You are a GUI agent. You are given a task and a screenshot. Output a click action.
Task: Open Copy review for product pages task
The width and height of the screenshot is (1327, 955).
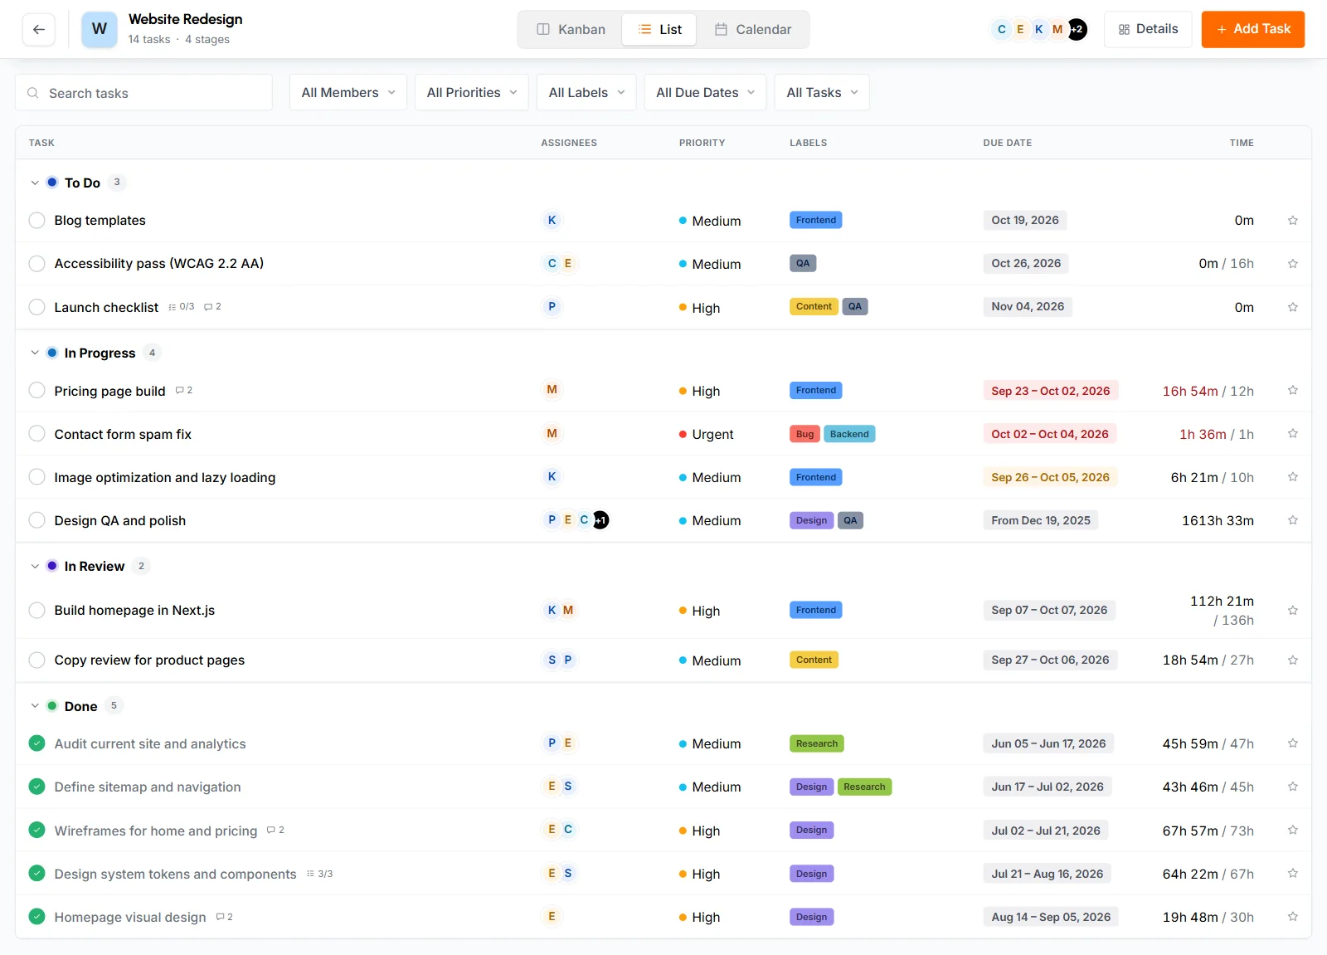(149, 660)
